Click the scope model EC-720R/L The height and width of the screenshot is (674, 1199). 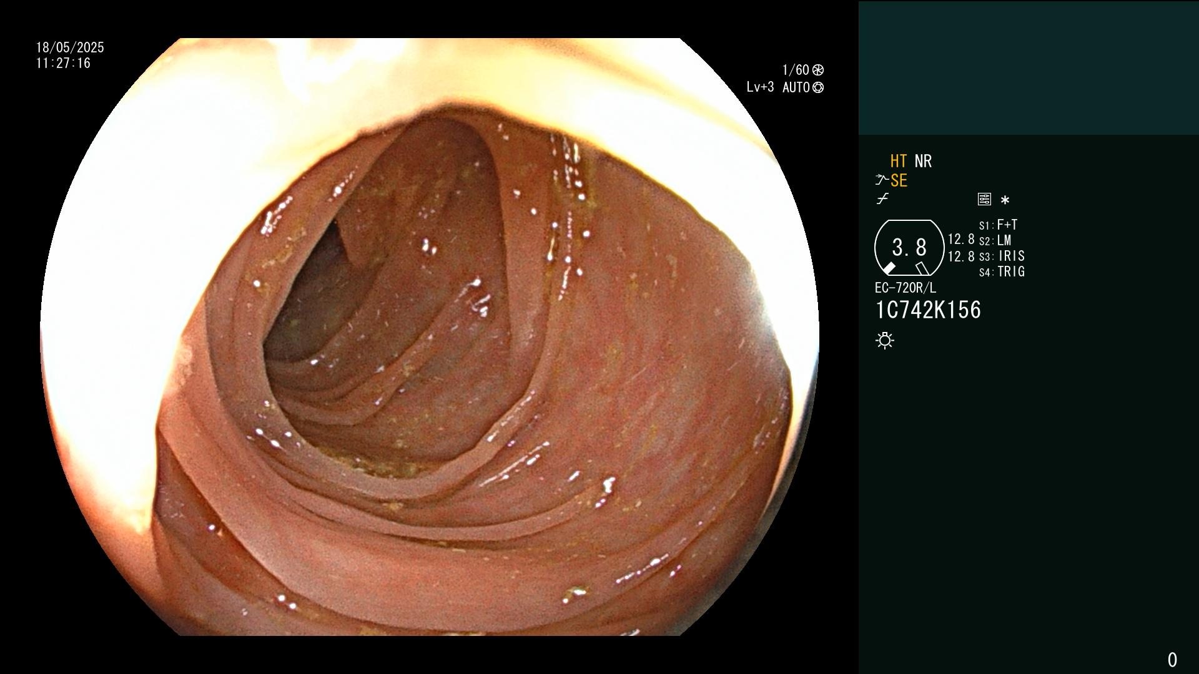(x=905, y=288)
